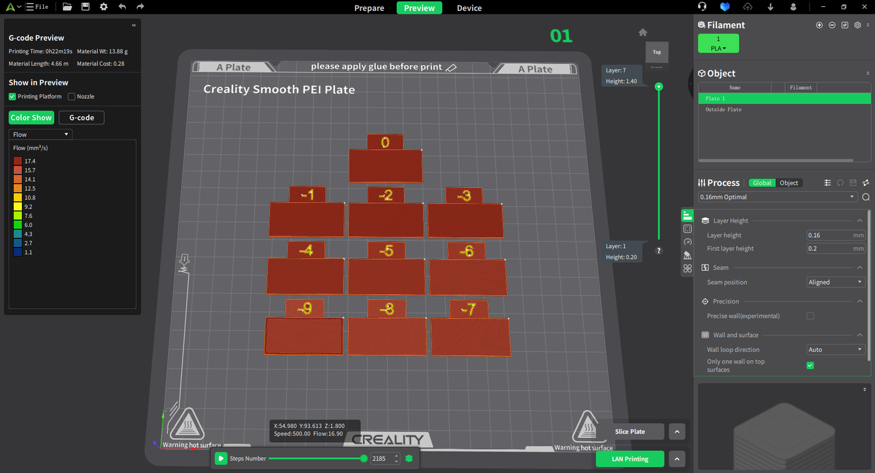This screenshot has height=473, width=875.
Task: Reset view with the home icon
Action: point(643,32)
